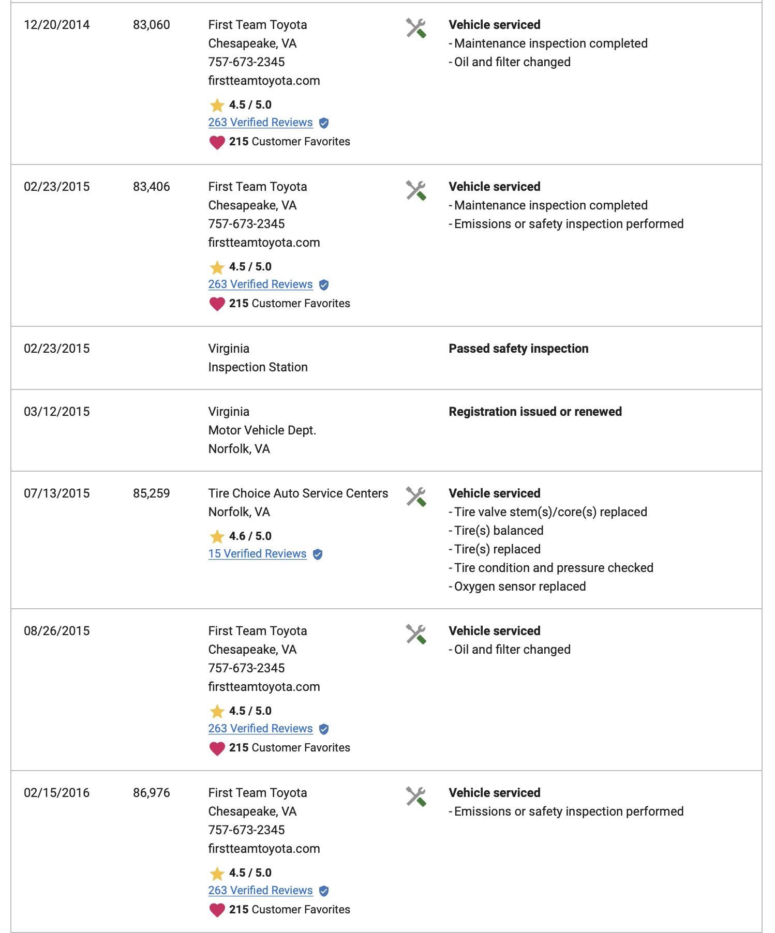Click service wrench icon for 02/23/2015 record
Viewport: 775px width, 933px height.
(x=416, y=190)
